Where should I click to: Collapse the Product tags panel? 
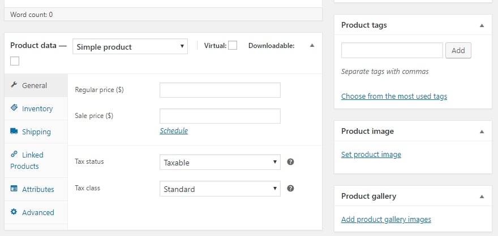pos(482,25)
